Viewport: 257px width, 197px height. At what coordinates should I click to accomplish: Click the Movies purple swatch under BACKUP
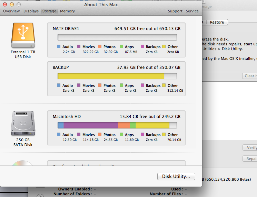[79, 85]
